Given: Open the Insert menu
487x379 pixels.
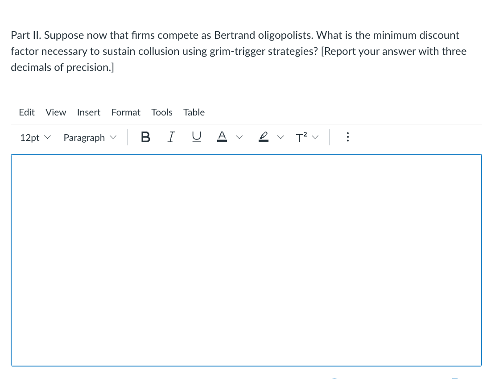Looking at the screenshot, I should click(x=88, y=112).
